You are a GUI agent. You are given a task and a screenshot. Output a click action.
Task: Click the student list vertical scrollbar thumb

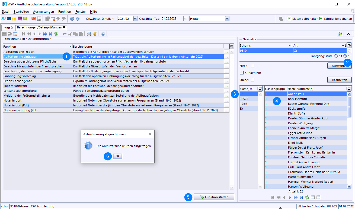click(x=349, y=107)
